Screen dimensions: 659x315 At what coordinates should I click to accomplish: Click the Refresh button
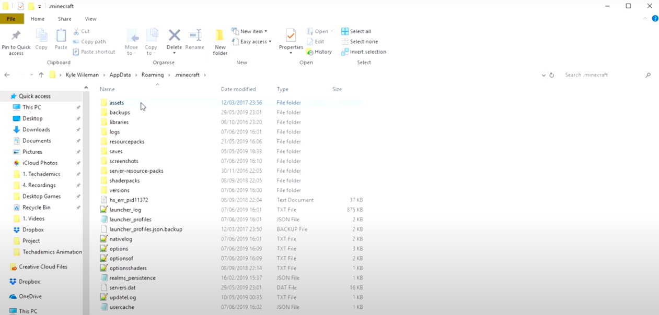click(x=551, y=75)
